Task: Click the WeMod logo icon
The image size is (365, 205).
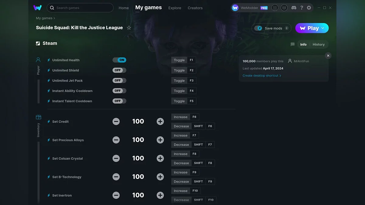Action: (x=37, y=8)
